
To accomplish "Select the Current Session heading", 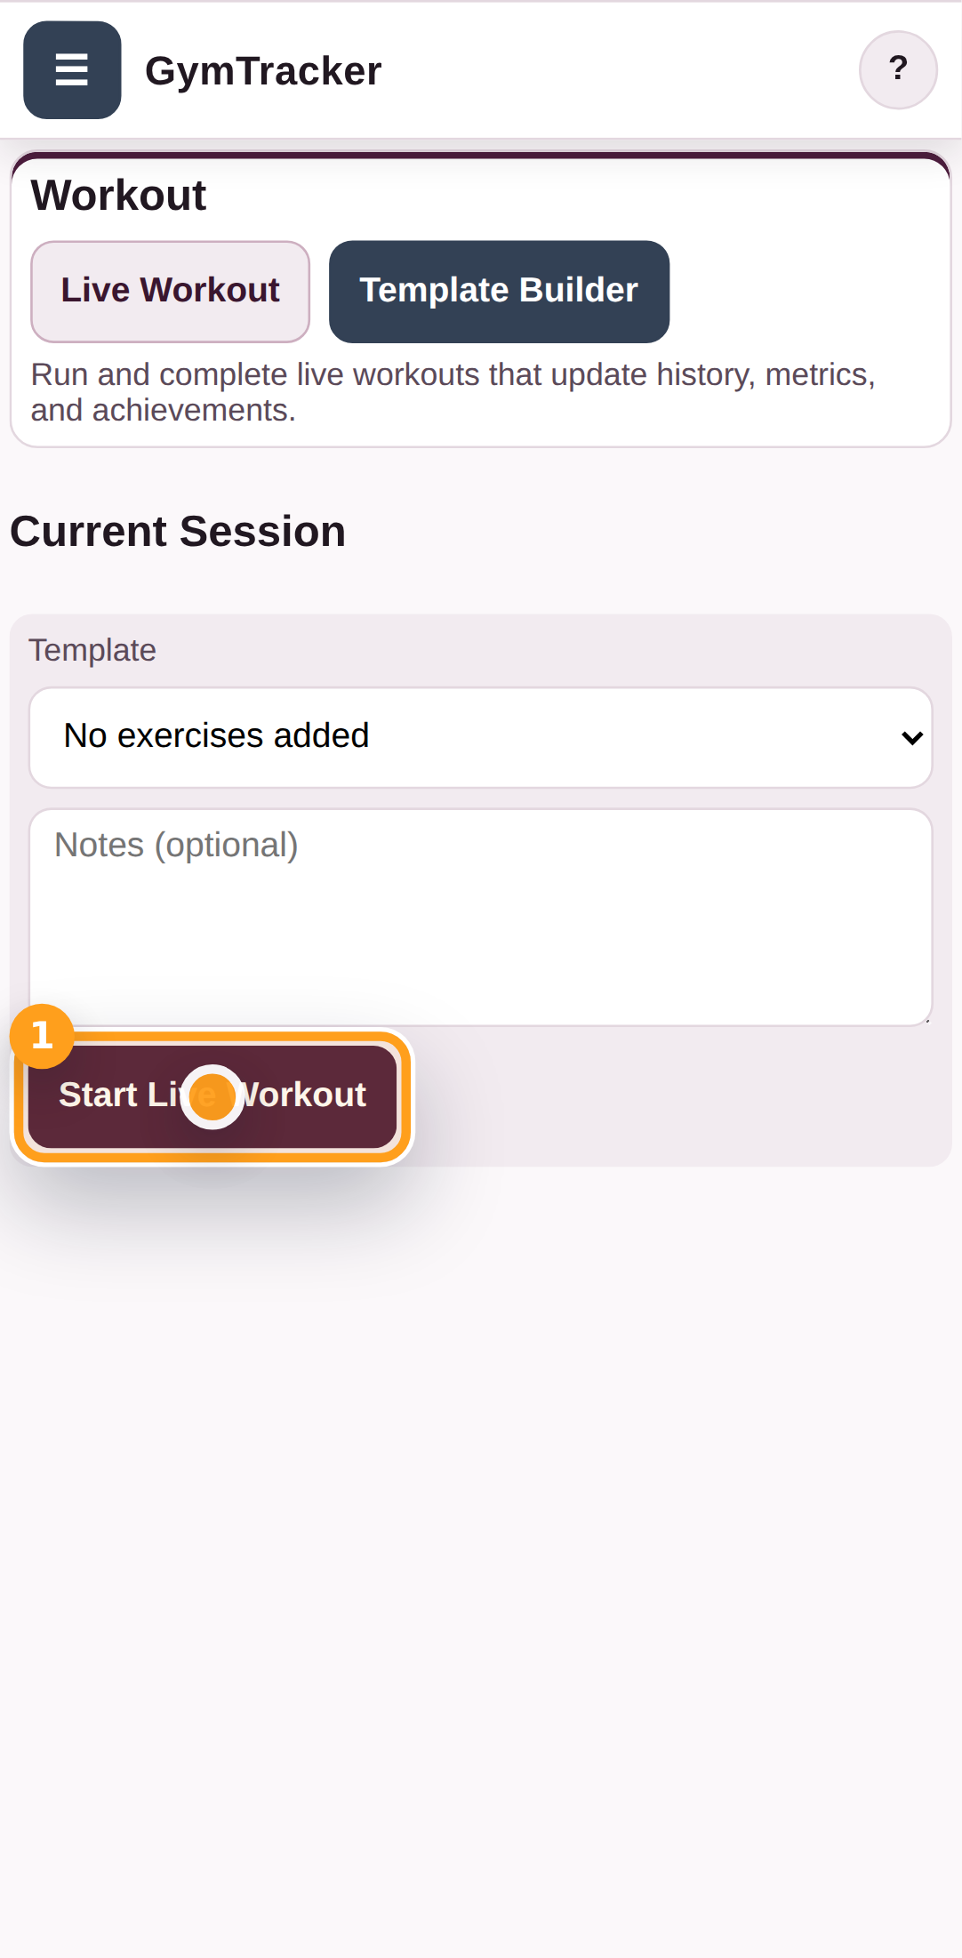I will (178, 531).
